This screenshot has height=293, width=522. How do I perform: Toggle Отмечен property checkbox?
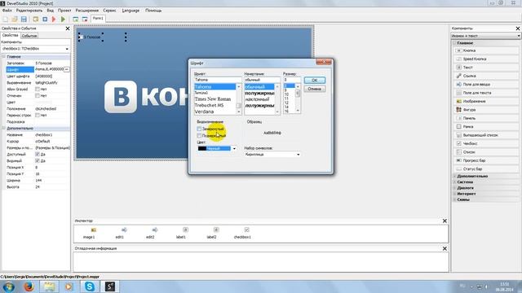pyautogui.click(x=38, y=96)
